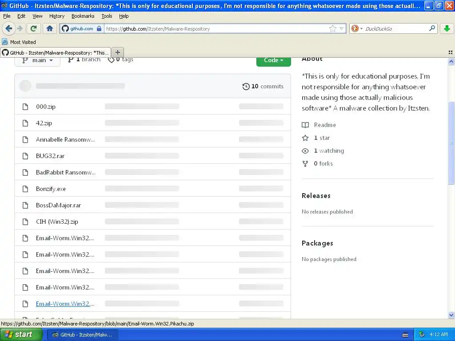This screenshot has height=341, width=455.
Task: Click the file icon beside 000.zip
Action: [25, 107]
